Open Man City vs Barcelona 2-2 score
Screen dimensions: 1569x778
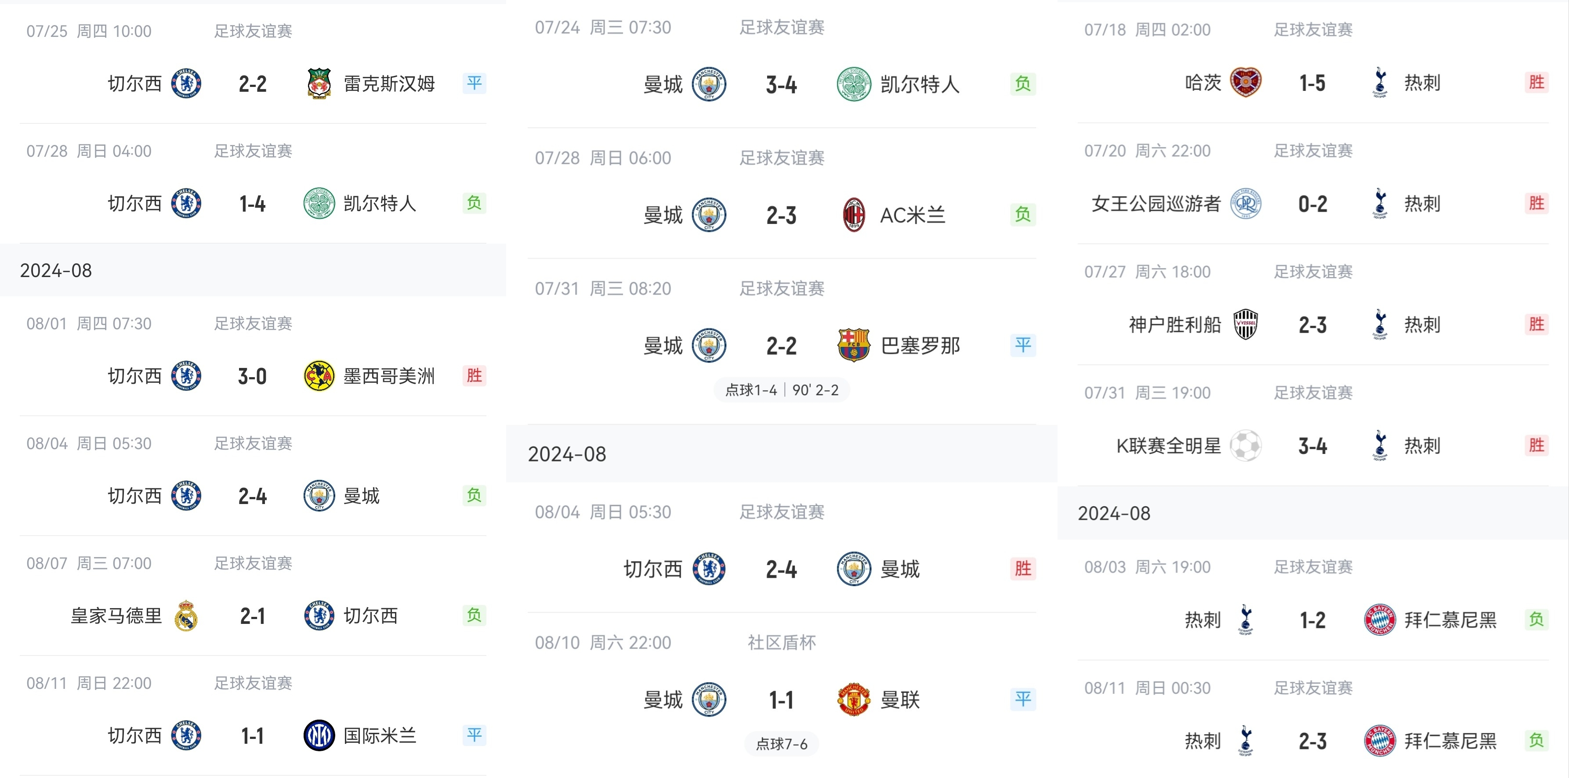pyautogui.click(x=782, y=346)
